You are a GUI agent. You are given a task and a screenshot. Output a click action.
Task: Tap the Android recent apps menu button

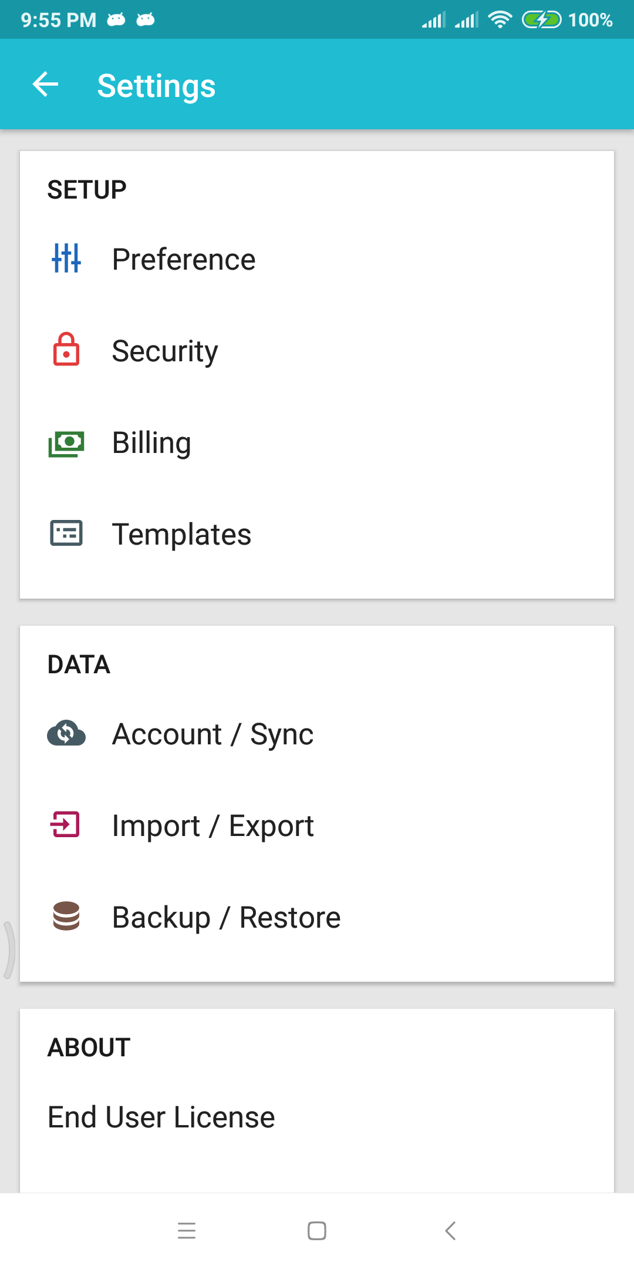(x=187, y=1230)
